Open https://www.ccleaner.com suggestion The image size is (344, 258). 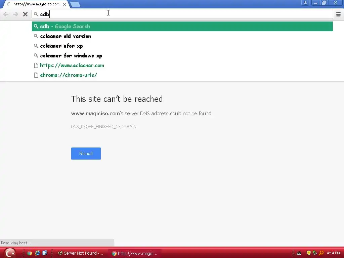click(182, 66)
